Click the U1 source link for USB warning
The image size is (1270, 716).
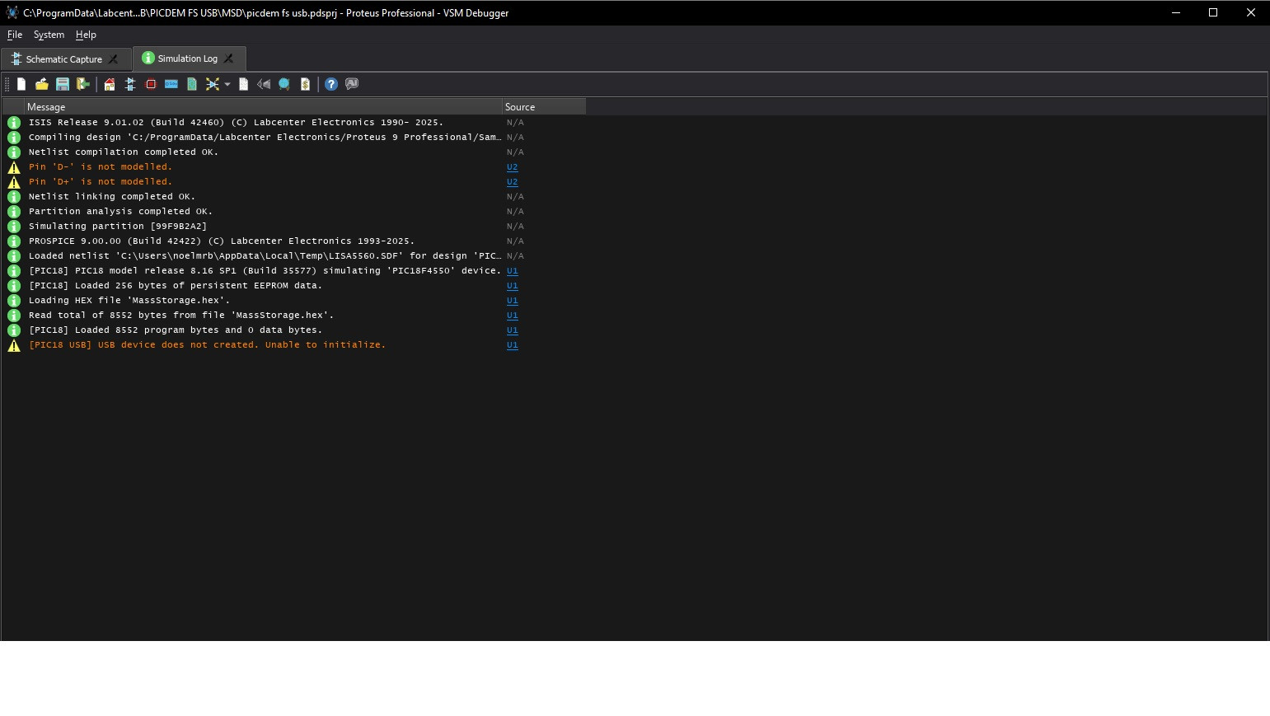click(512, 345)
